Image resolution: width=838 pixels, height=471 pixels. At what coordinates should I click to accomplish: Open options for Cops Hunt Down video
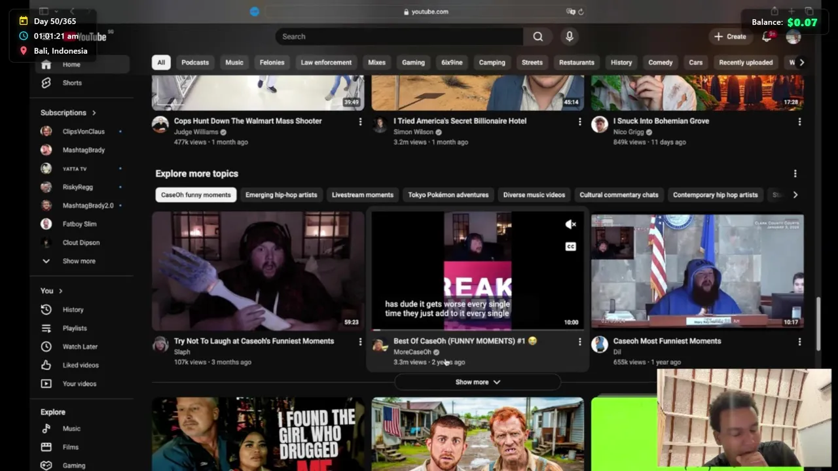coord(360,122)
